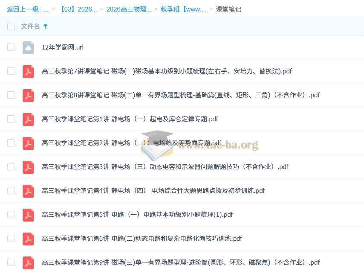Navigate to 【03】2026... breadcrumb folder
This screenshot has height=274, width=364.
pyautogui.click(x=78, y=9)
